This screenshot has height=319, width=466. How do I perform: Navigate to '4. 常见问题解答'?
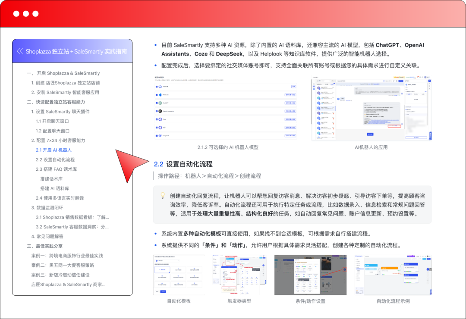pyautogui.click(x=47, y=236)
